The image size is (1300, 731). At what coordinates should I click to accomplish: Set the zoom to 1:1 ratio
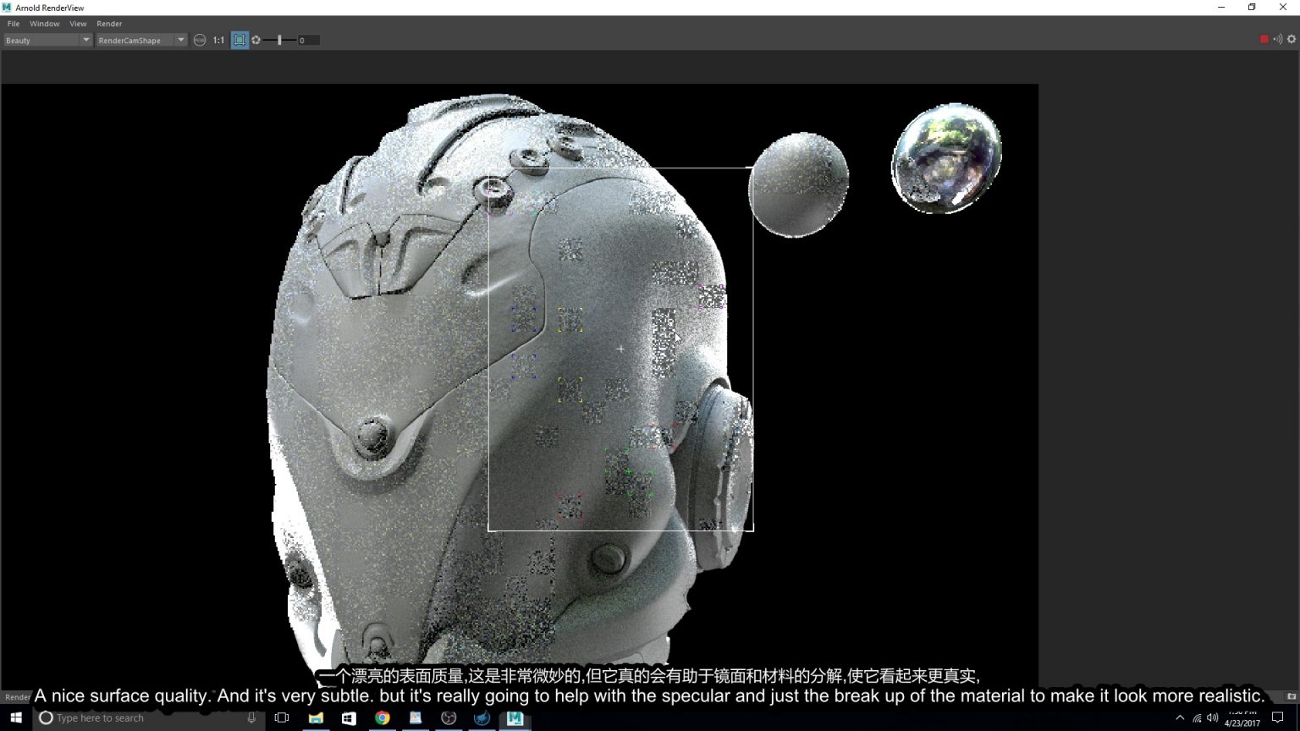coord(218,40)
